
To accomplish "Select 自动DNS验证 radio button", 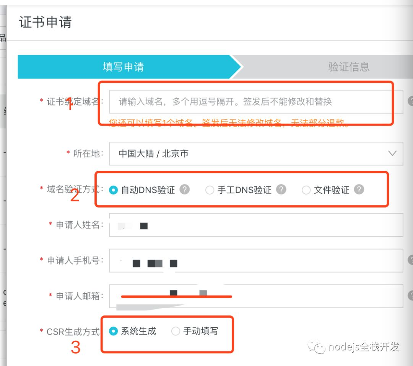I will coord(113,190).
